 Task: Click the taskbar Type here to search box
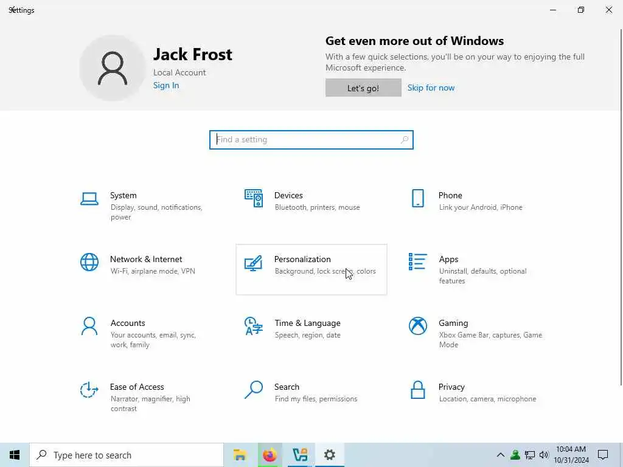point(127,455)
